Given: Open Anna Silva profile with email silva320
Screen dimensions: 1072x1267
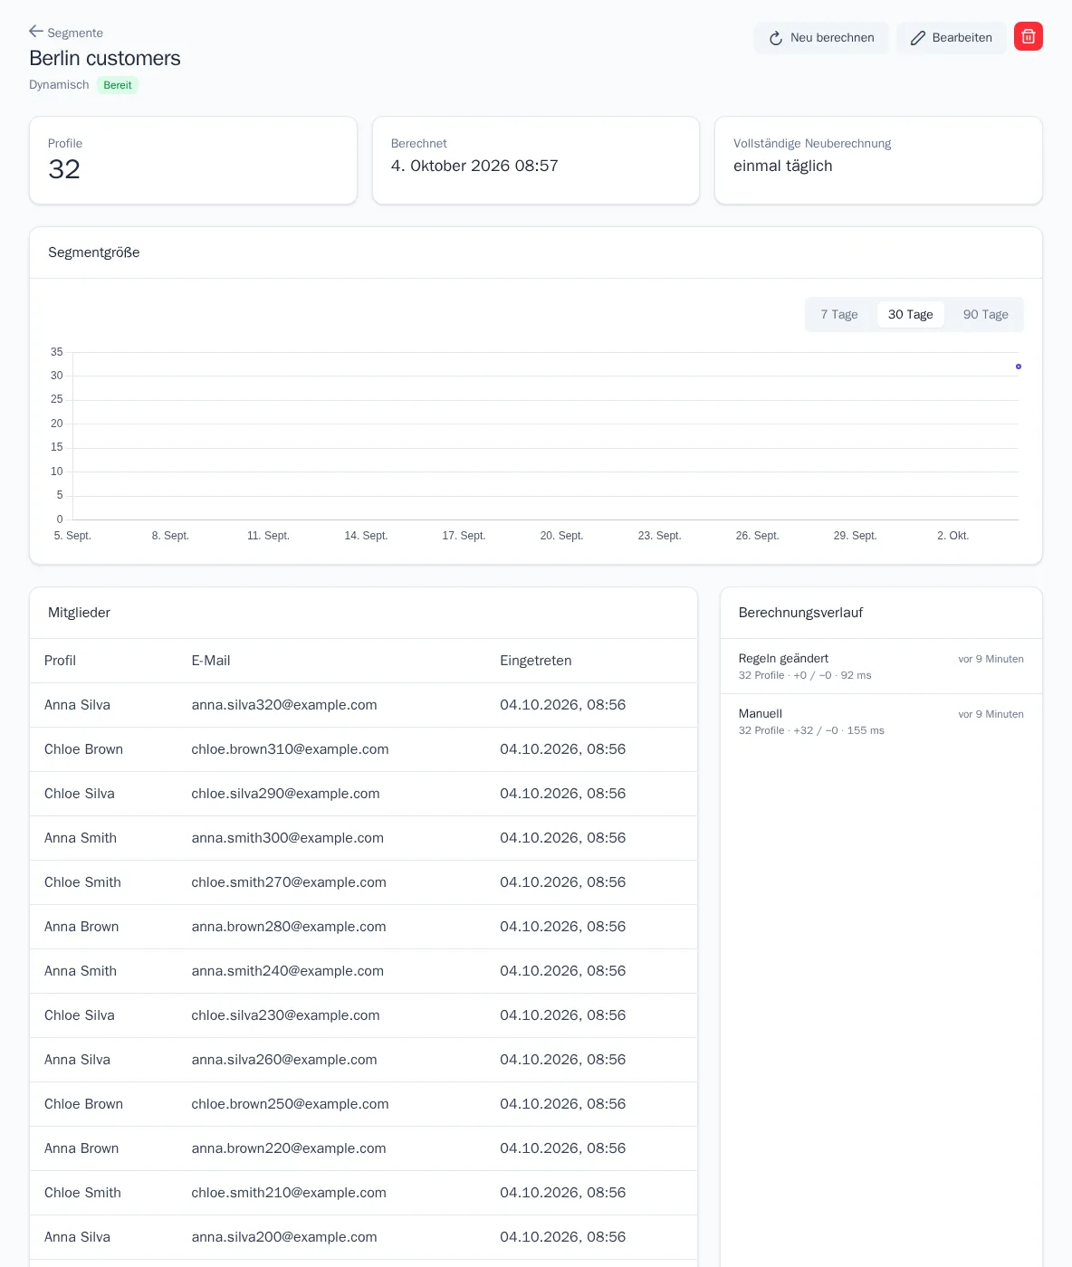Looking at the screenshot, I should click(77, 705).
